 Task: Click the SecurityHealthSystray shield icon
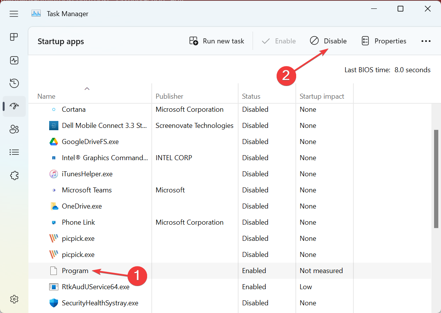tap(54, 303)
